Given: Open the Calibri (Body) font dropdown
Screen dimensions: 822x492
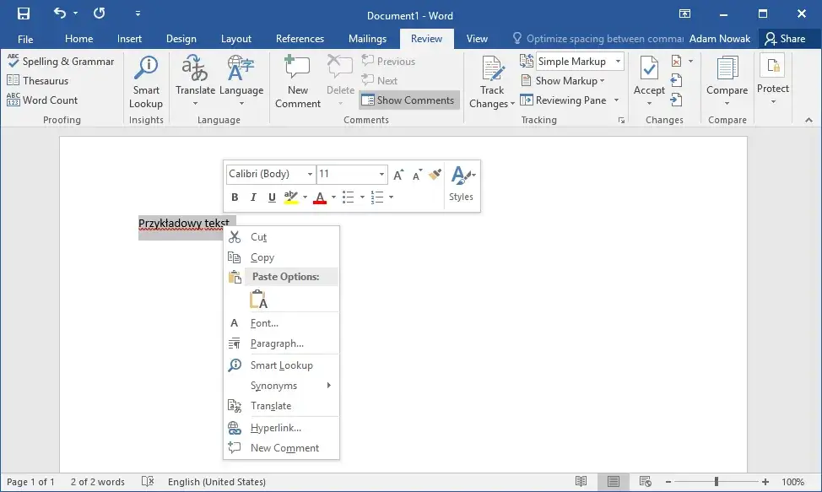Looking at the screenshot, I should click(310, 174).
